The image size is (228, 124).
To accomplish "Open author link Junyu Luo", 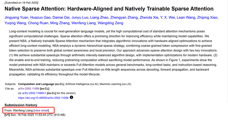I will pos(80,17).
